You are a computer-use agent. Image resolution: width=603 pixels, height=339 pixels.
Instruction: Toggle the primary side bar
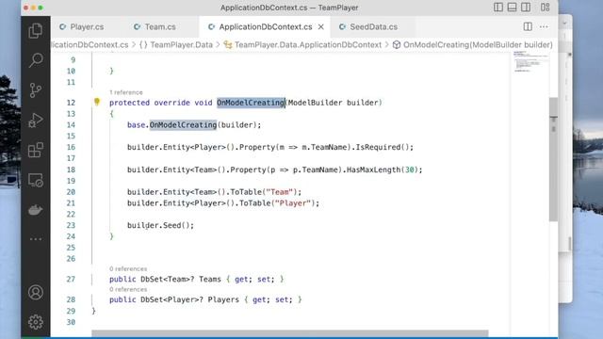click(498, 8)
